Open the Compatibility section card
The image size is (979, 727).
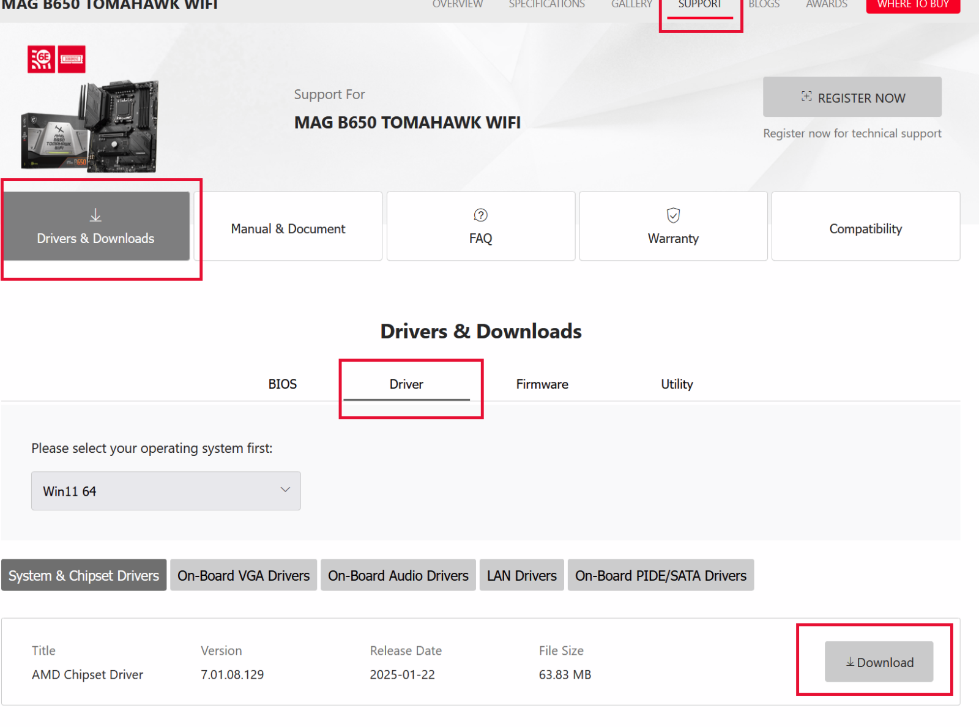866,226
